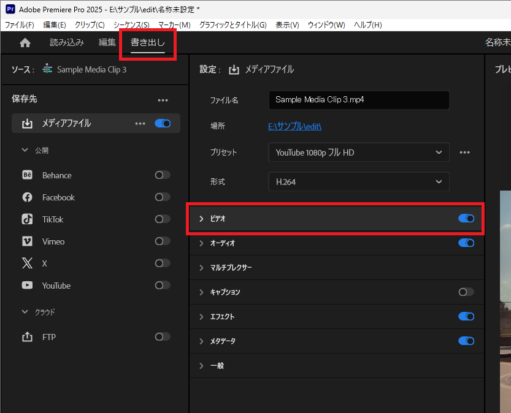
Task: Enable the キャプション toggle
Action: tap(466, 292)
